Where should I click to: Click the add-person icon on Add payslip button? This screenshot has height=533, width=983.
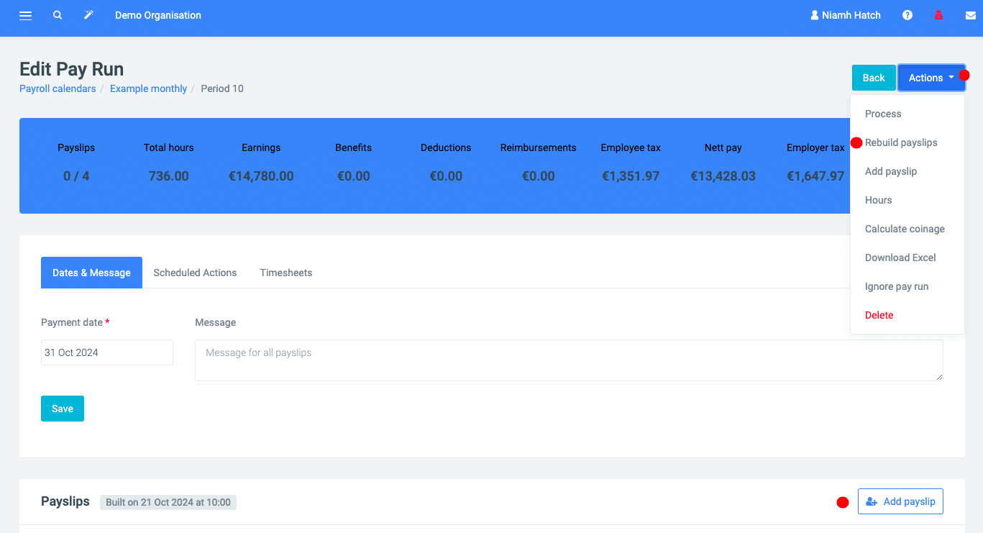click(872, 501)
